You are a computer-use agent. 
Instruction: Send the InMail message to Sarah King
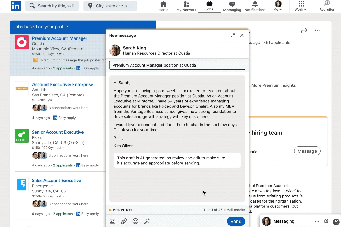click(236, 221)
